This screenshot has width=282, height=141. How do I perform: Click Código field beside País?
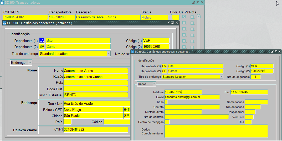(117, 122)
